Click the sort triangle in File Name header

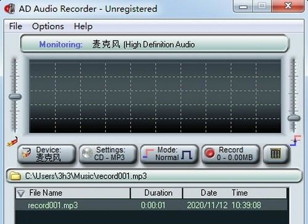pyautogui.click(x=21, y=193)
